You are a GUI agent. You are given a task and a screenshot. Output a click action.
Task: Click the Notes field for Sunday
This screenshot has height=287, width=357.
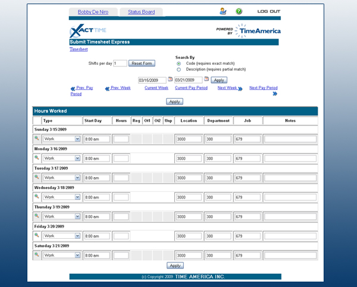[x=290, y=139]
